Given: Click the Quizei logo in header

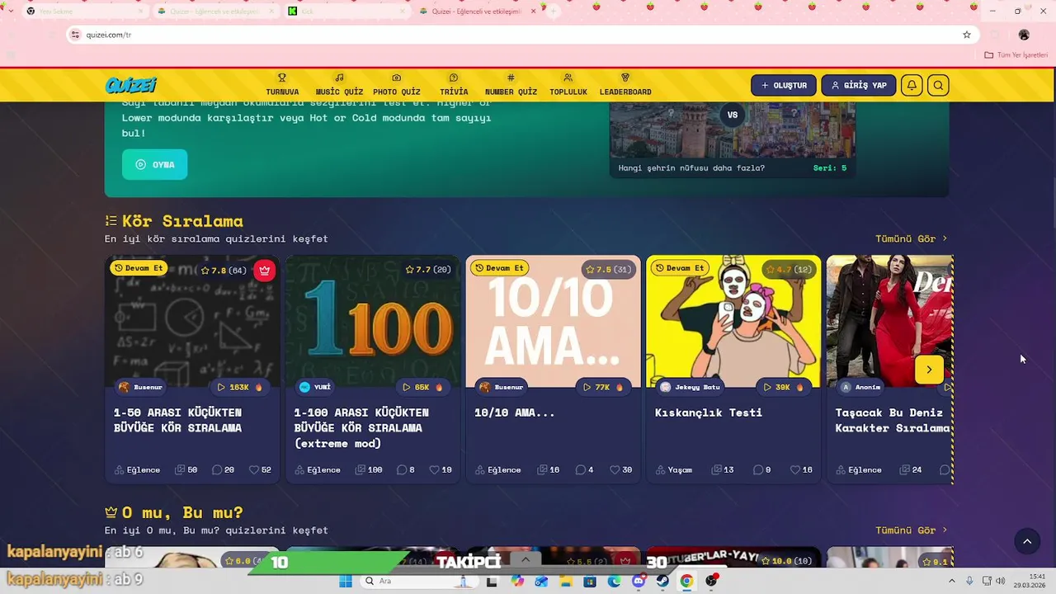Looking at the screenshot, I should pyautogui.click(x=131, y=85).
